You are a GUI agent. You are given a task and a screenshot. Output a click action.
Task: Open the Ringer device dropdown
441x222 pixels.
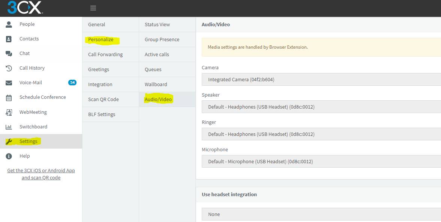321,134
